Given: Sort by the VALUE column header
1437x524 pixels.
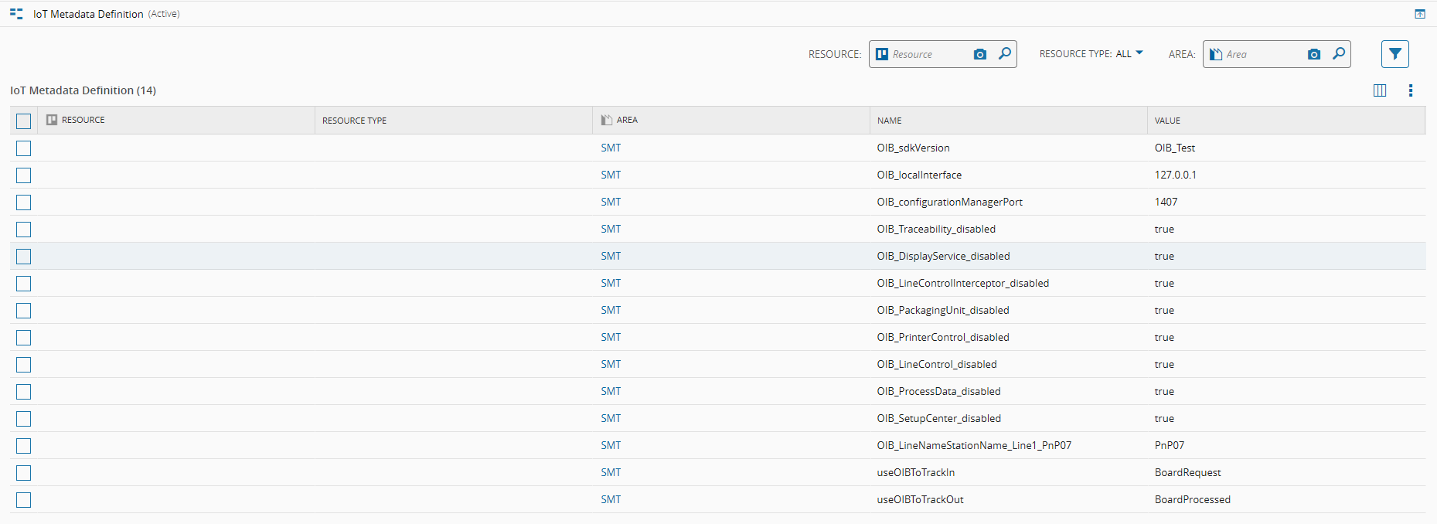Looking at the screenshot, I should [x=1286, y=120].
